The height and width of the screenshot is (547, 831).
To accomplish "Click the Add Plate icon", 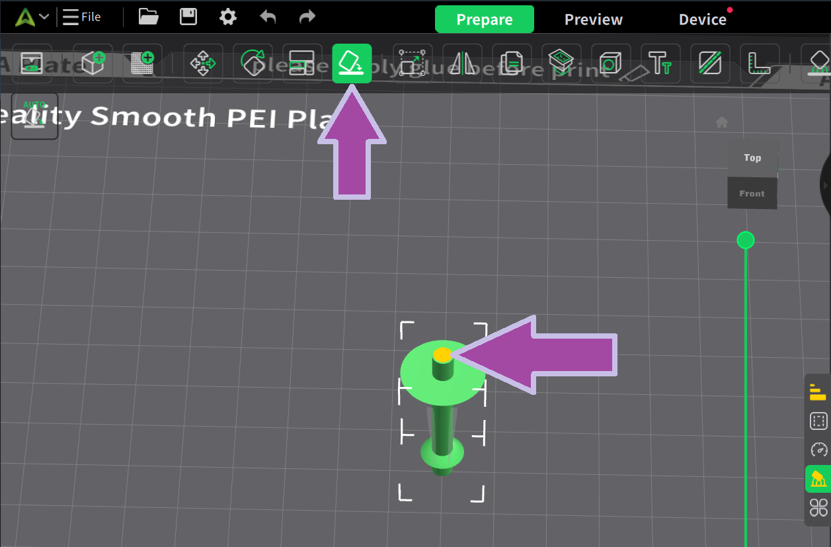I will (141, 63).
